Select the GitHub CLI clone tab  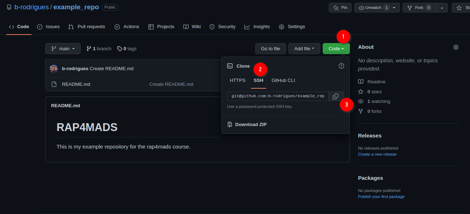point(283,80)
